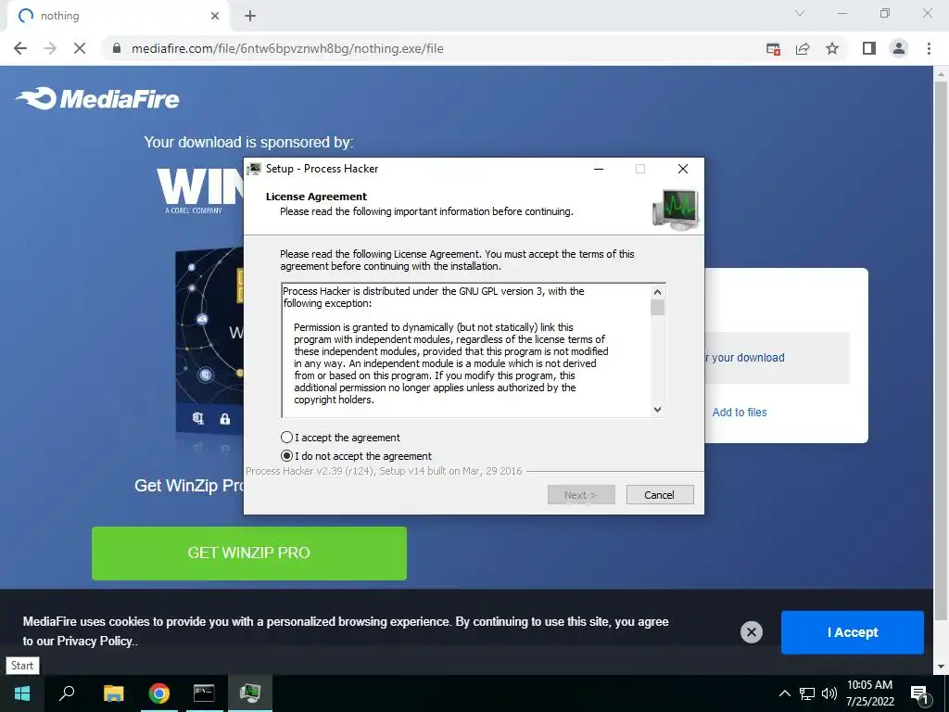
Task: Click the Process Hacker monitor icon in dialog header
Action: [676, 209]
